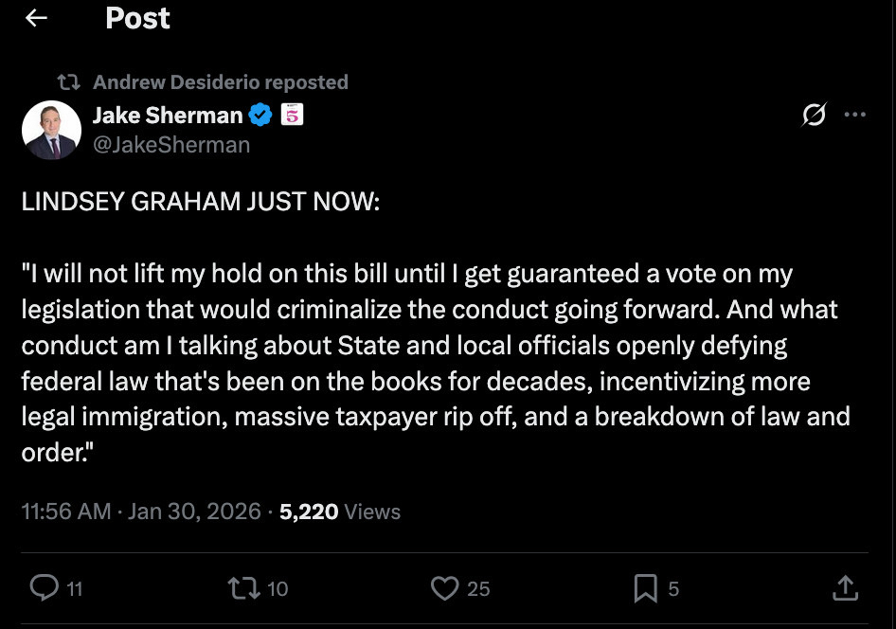This screenshot has width=896, height=629.
Task: Click the reply count number 11
Action: coord(74,589)
